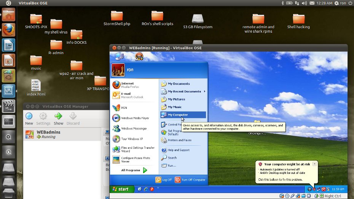Click the XP start button
Screen dimensions: 354x199
(x=122, y=189)
